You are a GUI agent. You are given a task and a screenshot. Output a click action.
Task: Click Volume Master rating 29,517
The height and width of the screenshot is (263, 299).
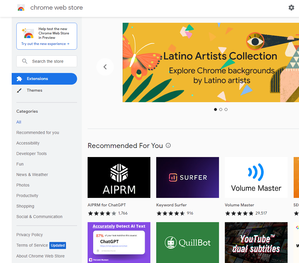246,213
